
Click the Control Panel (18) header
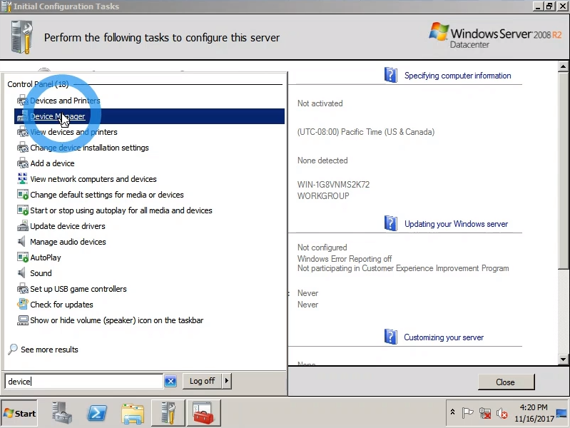point(38,84)
